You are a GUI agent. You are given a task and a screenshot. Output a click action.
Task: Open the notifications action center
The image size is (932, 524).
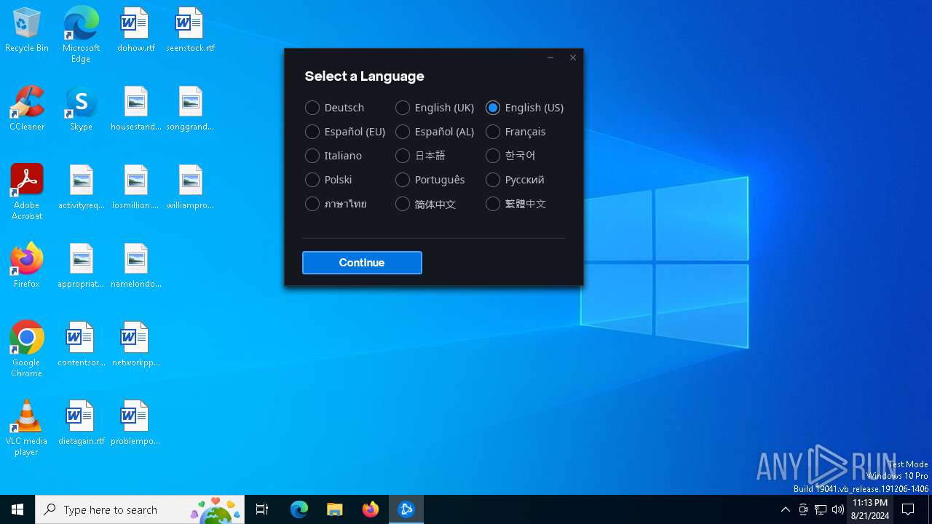pyautogui.click(x=909, y=509)
